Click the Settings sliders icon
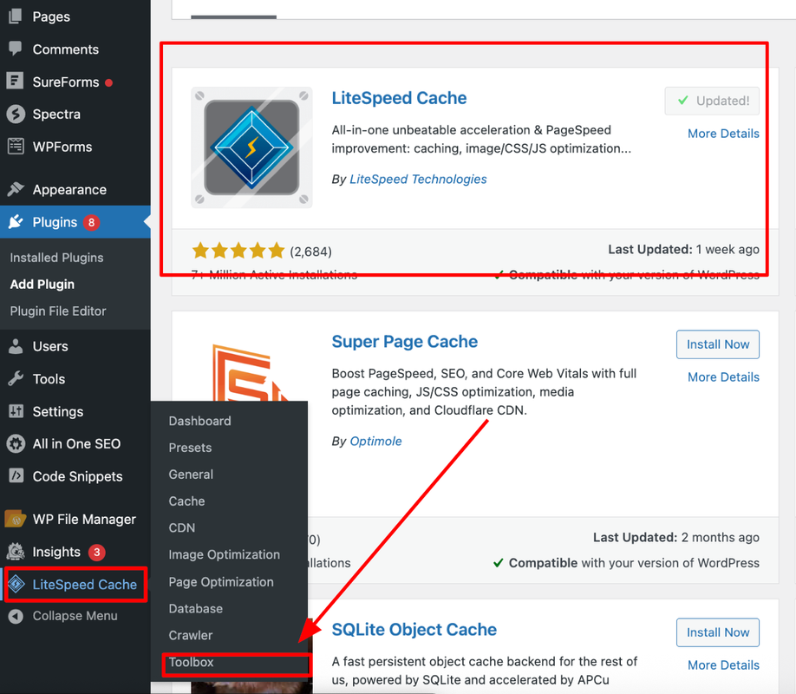Screen dimensions: 796x694 coord(16,411)
